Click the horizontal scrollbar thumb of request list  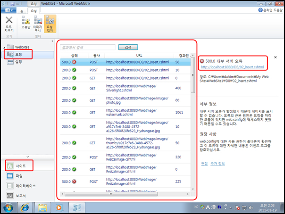pyautogui.click(x=111, y=194)
